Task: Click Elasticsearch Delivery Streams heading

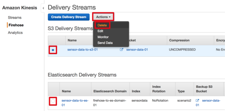Action: coord(82,75)
